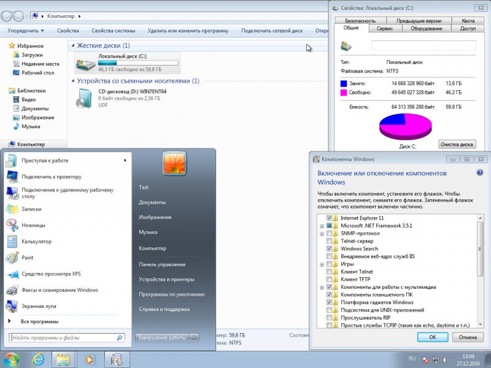Uncheck Компоненты планшетного ПК
491x368 pixels.
(329, 295)
